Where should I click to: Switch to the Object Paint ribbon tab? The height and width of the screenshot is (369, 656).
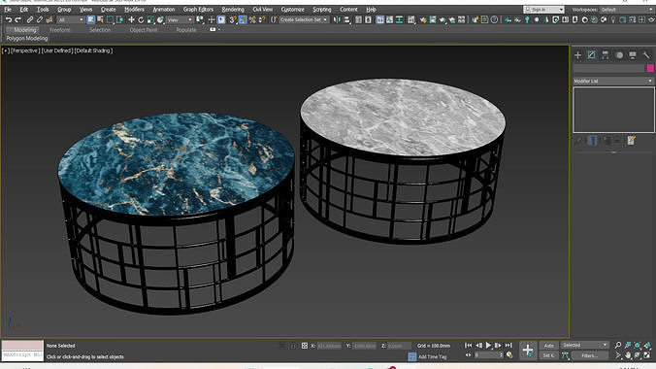click(144, 30)
